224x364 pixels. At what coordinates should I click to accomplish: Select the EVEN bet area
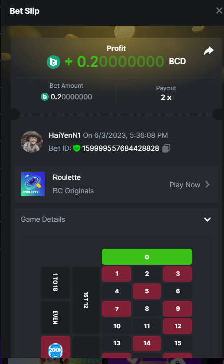(x=55, y=317)
